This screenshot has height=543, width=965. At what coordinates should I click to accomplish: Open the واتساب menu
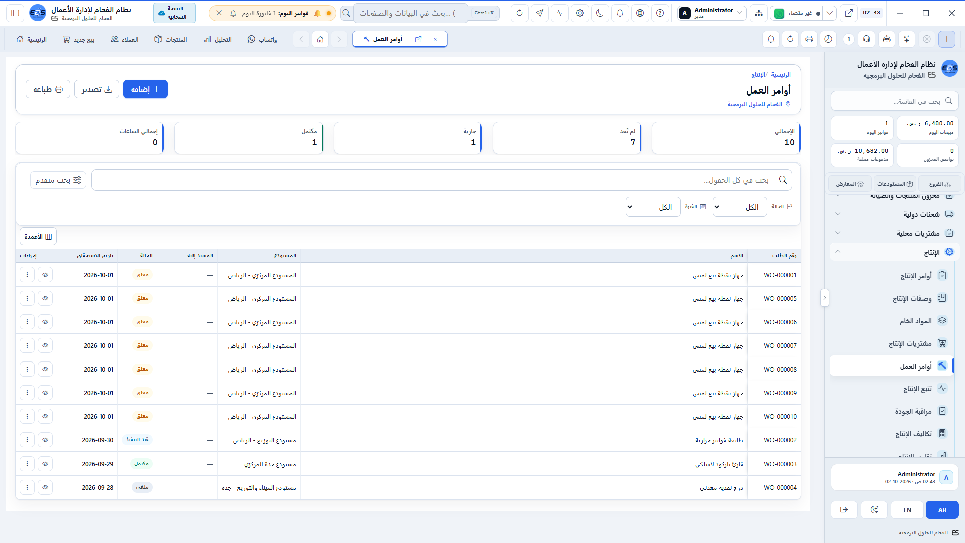point(262,39)
